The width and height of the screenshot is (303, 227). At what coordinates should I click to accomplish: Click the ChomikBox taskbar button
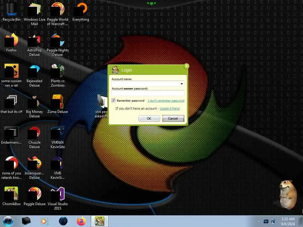coord(100,221)
